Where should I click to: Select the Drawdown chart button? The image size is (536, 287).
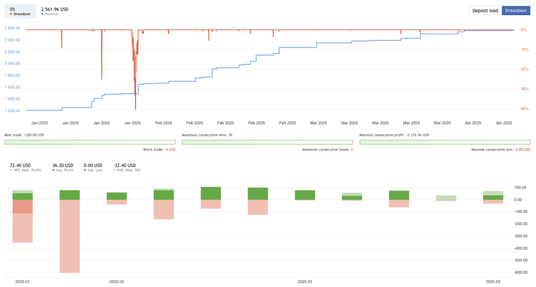click(516, 10)
